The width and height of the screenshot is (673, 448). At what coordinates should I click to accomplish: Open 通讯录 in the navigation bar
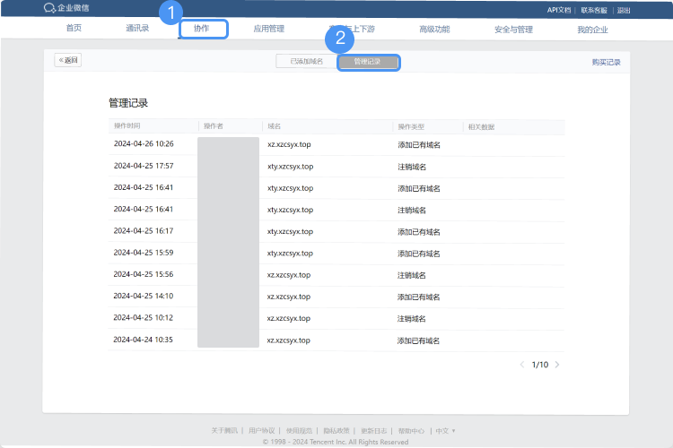click(x=137, y=29)
